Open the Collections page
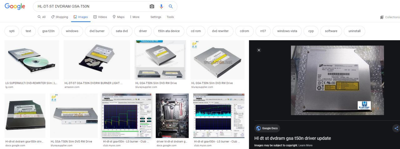Screen dimensions: 400x149 pyautogui.click(x=390, y=17)
